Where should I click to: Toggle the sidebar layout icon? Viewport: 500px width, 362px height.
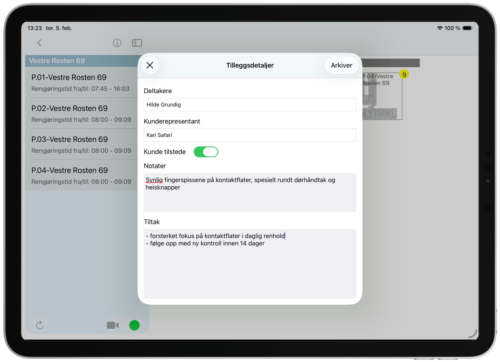137,43
